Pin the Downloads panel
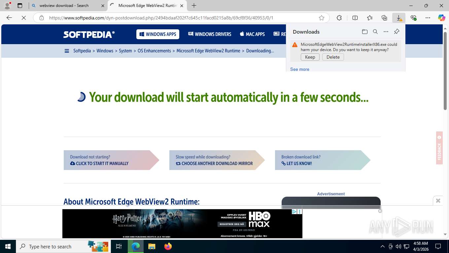This screenshot has height=253, width=449. tap(397, 32)
